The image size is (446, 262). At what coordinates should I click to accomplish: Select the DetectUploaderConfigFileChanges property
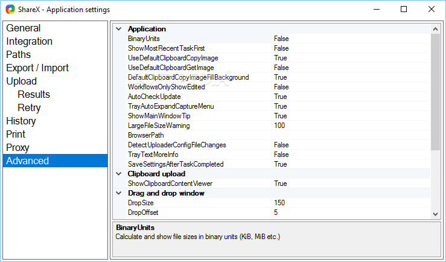177,145
